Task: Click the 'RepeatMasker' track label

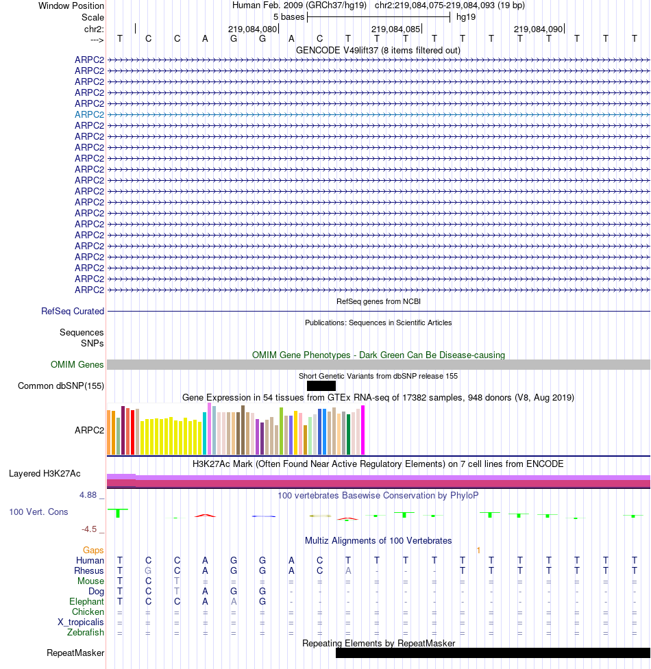Action: (x=75, y=653)
